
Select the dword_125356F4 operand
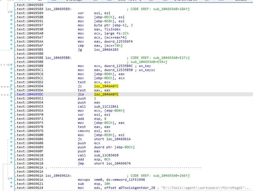point(119,42)
